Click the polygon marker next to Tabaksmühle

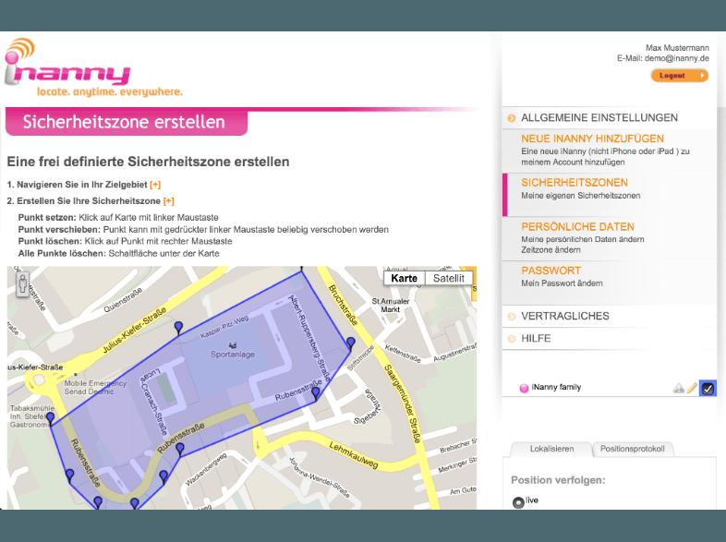tap(50, 419)
